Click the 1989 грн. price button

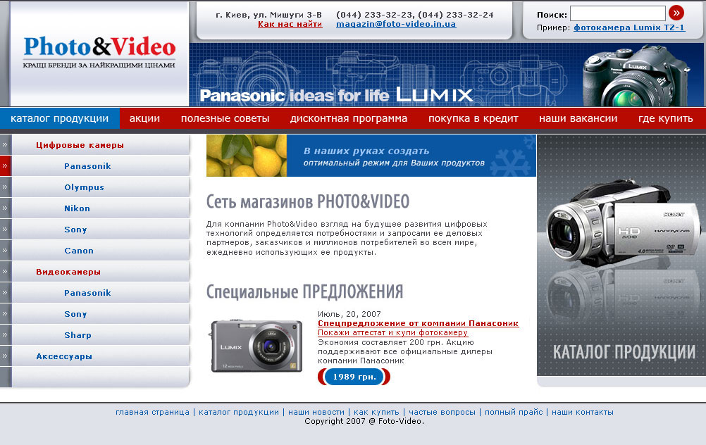click(354, 377)
